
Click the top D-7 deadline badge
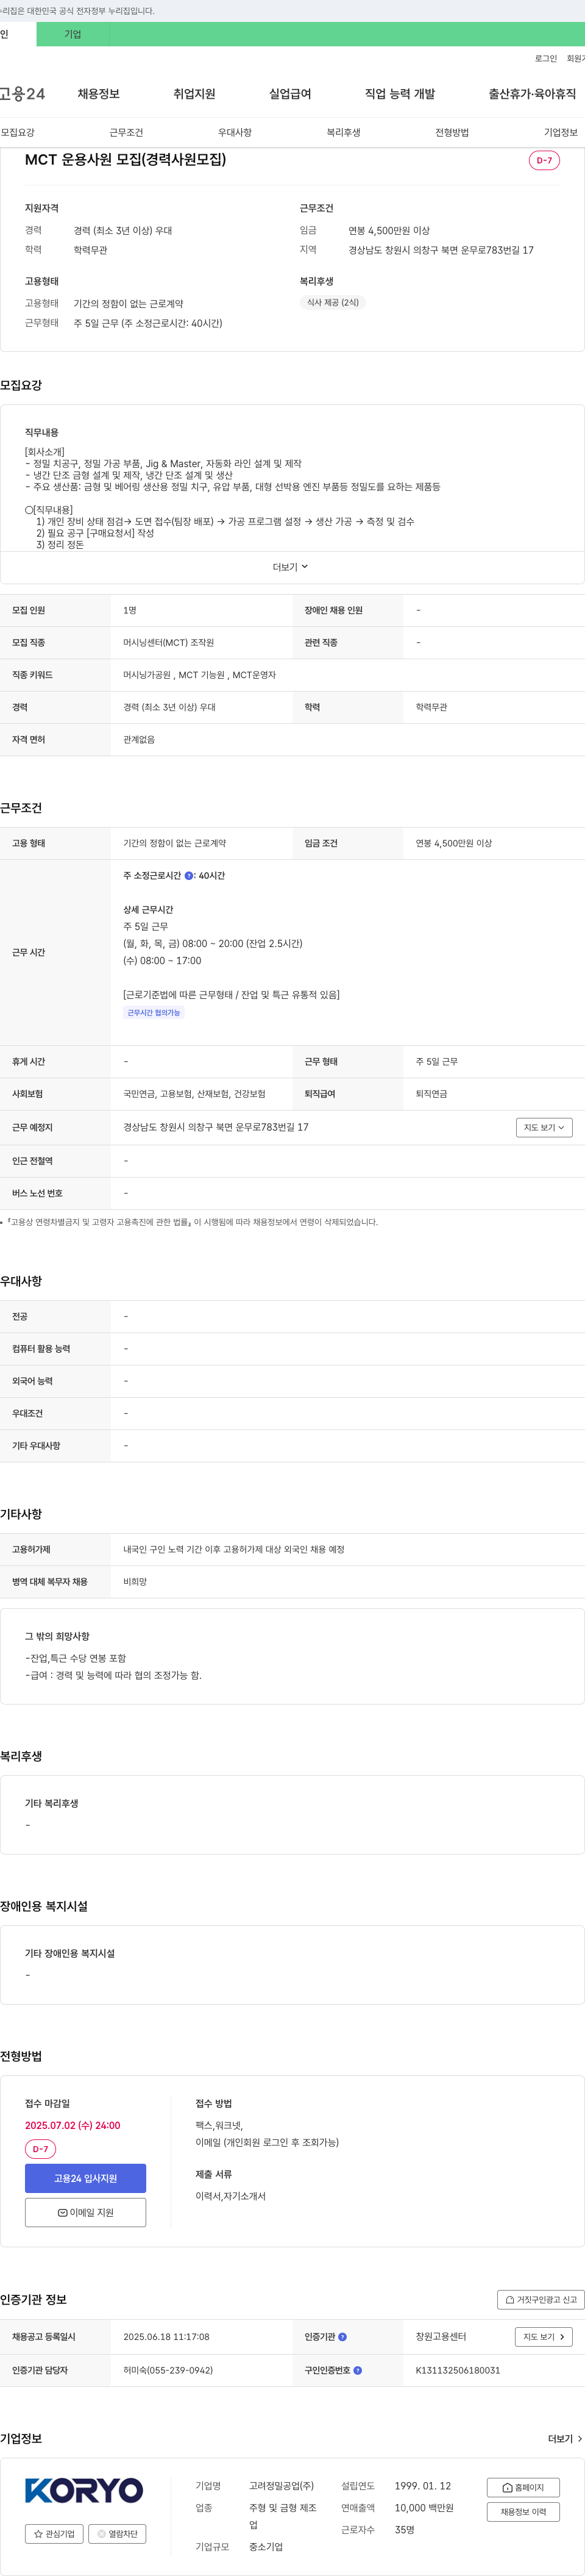tap(544, 160)
